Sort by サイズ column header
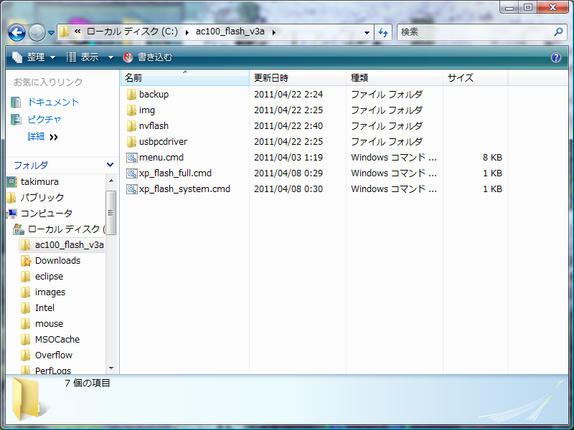This screenshot has width=574, height=430. pyautogui.click(x=475, y=77)
